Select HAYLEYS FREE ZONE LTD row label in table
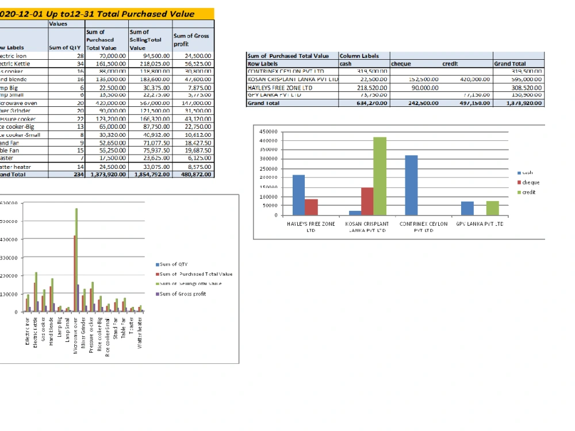575x431 pixels. pos(292,88)
